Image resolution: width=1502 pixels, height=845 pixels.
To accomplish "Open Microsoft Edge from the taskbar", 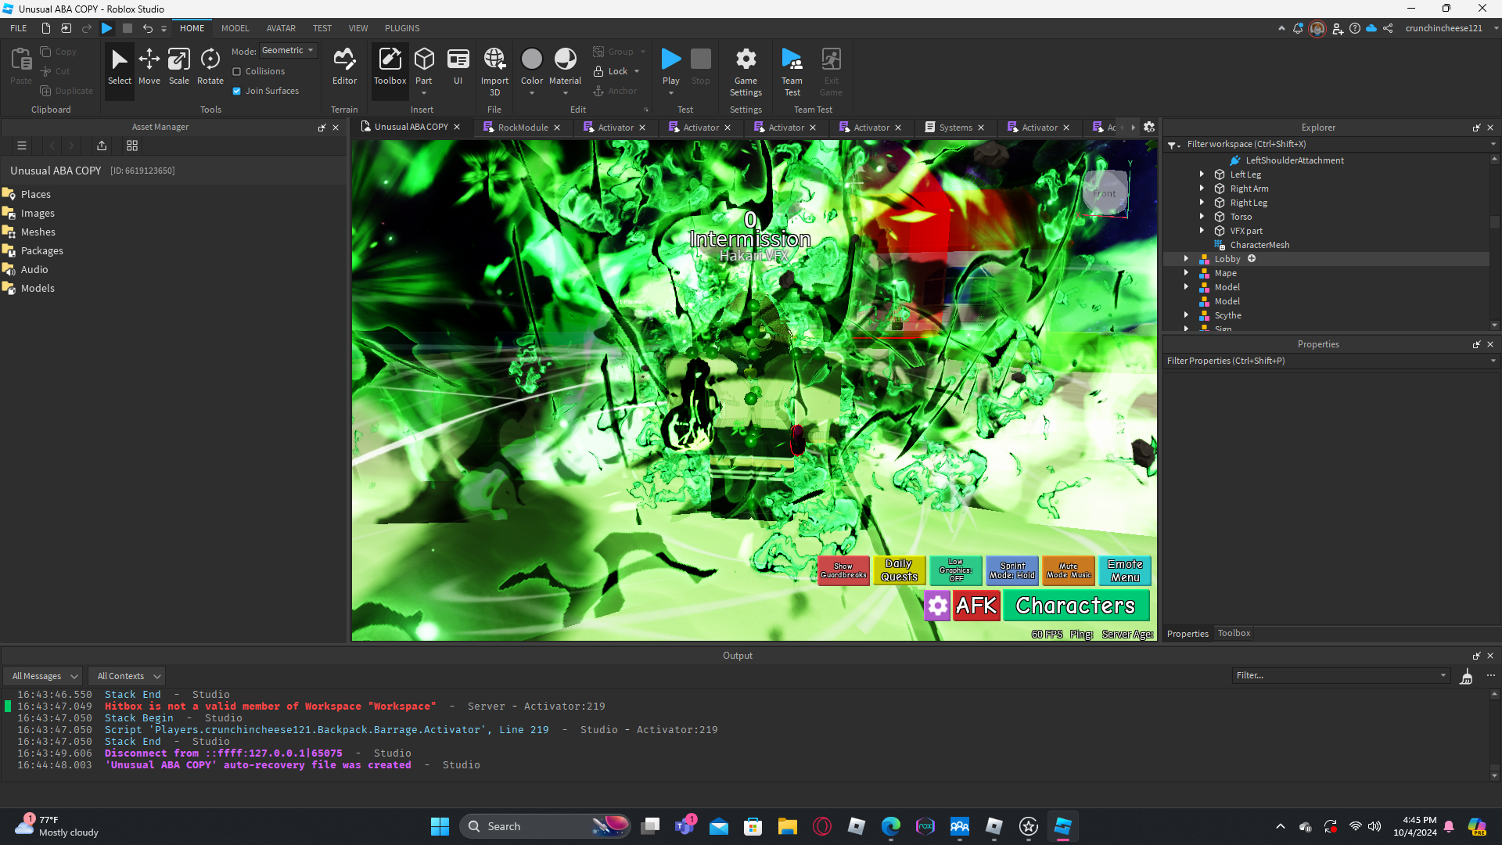I will [x=890, y=826].
